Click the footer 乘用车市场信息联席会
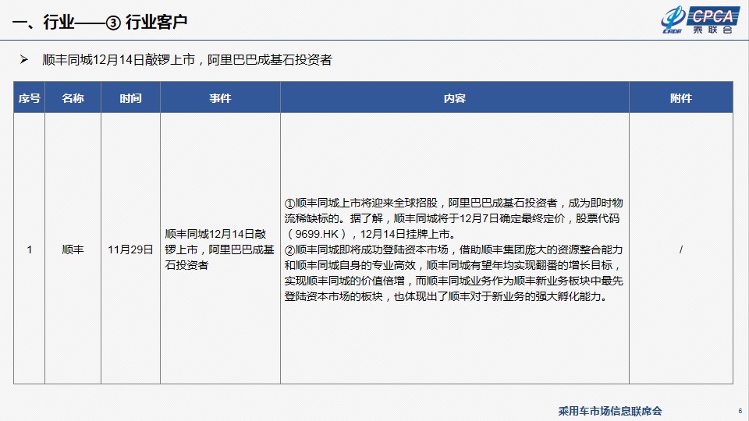This screenshot has width=749, height=421. point(610,411)
